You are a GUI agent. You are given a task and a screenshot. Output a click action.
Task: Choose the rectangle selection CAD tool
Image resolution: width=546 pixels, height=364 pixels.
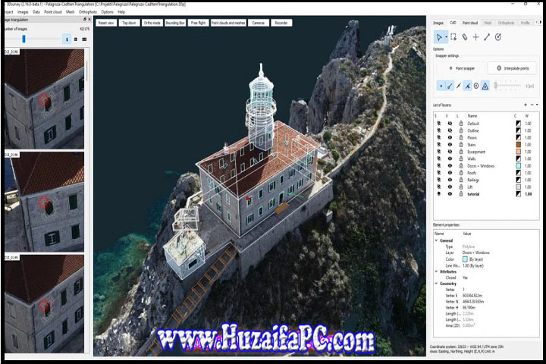[x=453, y=37]
